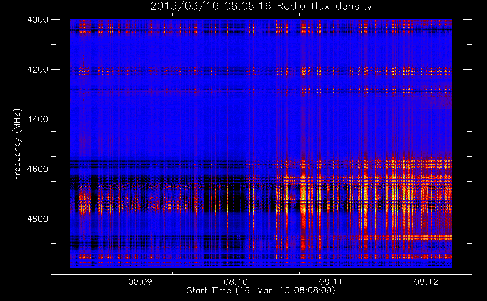Select the 4600 frequency axis label
487x301 pixels.
point(38,169)
